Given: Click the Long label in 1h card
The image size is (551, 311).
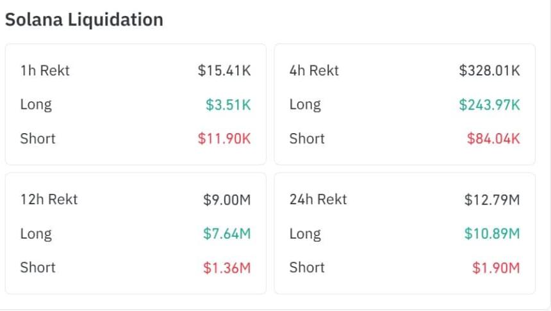Looking at the screenshot, I should [36, 104].
